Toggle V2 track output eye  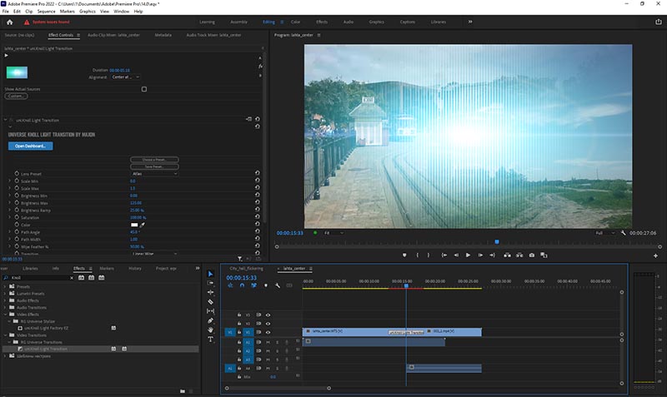pos(268,324)
